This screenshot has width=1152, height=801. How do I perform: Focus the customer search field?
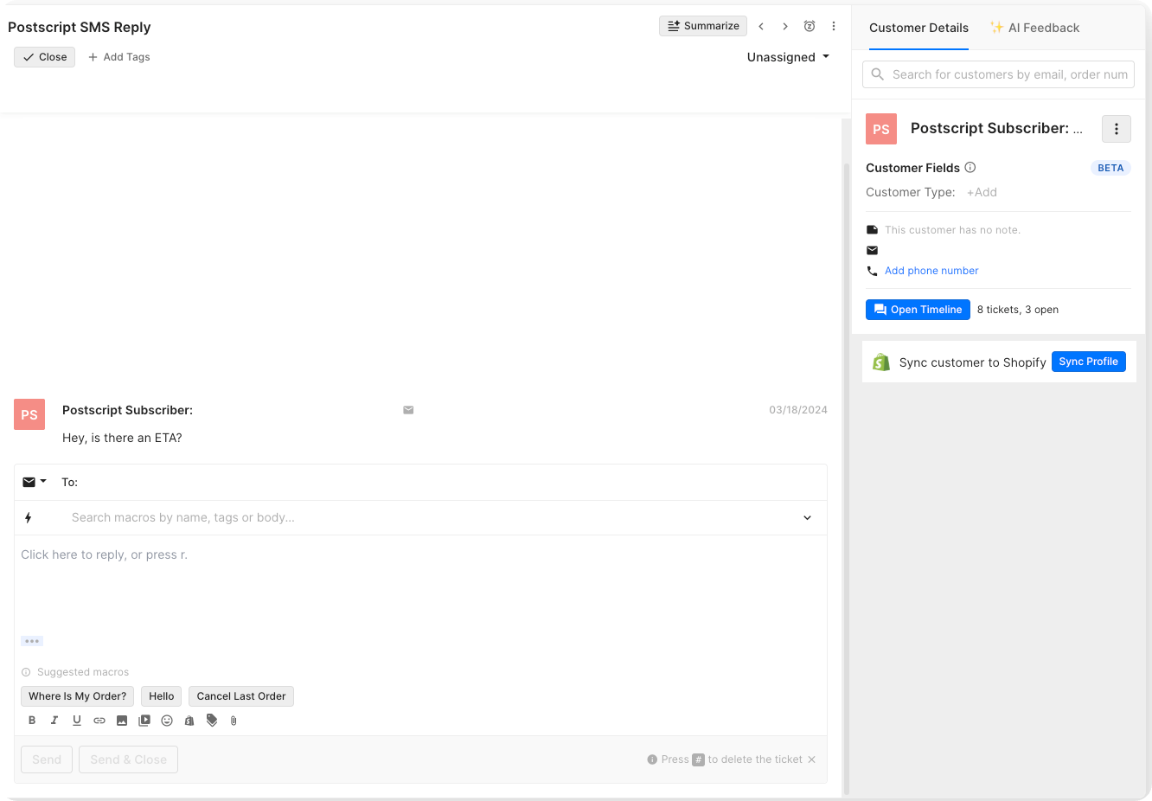click(998, 74)
